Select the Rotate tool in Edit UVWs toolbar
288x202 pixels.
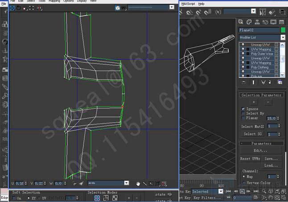coord(19,8)
